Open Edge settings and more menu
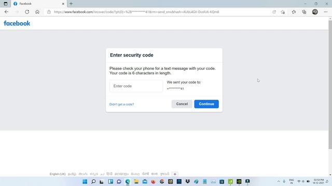Viewport: 332px width, 186px height. click(326, 12)
